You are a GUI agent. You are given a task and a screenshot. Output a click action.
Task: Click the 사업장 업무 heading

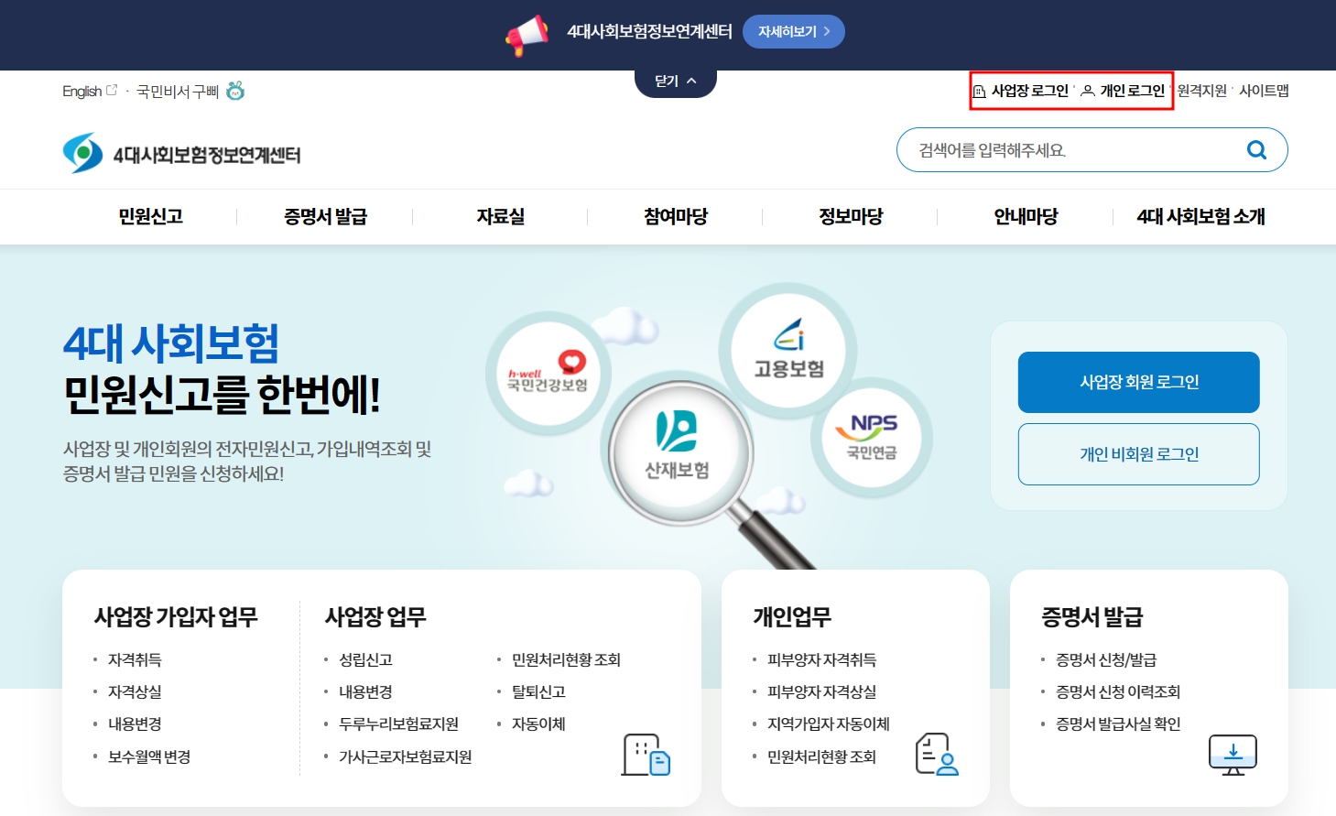(375, 616)
